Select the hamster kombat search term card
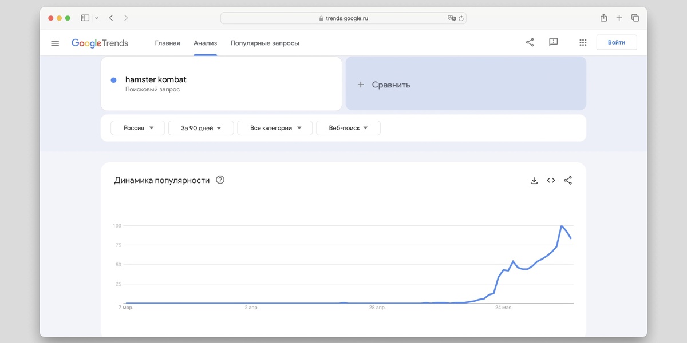Screen dimensions: 687x343 point(222,83)
